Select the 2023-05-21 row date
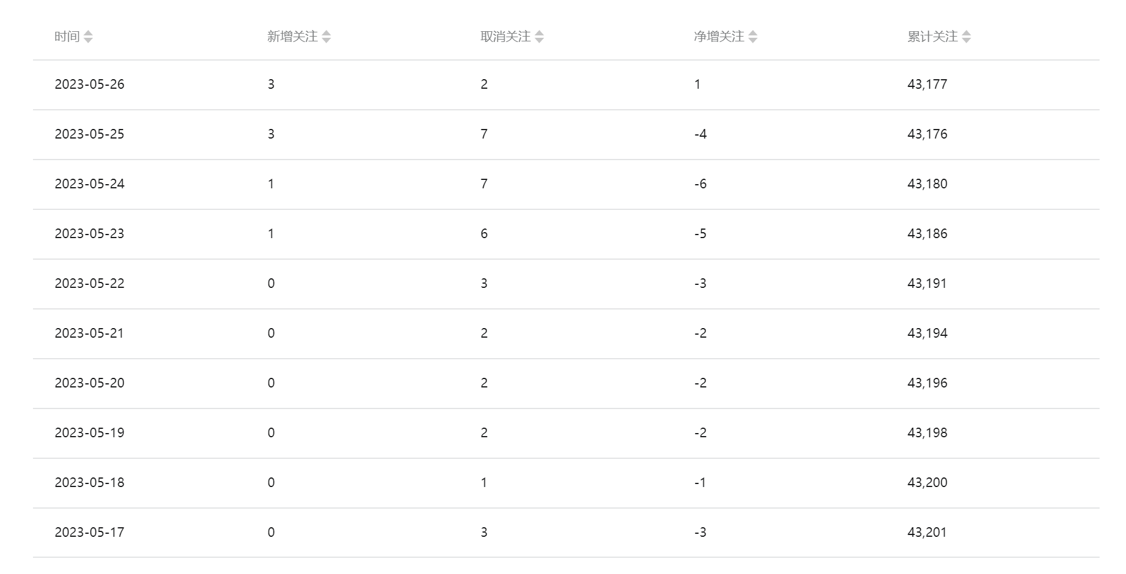This screenshot has width=1126, height=574. point(89,333)
